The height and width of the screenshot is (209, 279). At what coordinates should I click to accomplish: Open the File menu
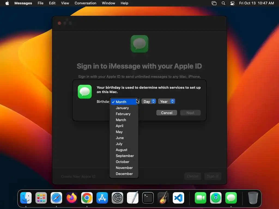pyautogui.click(x=41, y=3)
